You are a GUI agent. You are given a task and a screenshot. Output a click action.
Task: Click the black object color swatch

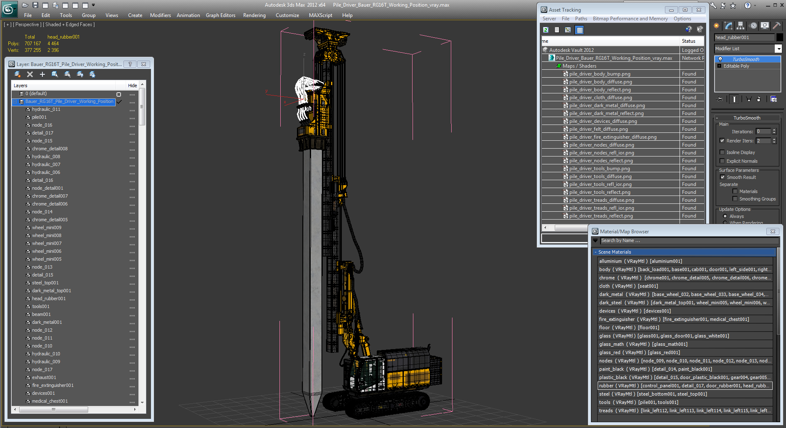click(x=779, y=37)
